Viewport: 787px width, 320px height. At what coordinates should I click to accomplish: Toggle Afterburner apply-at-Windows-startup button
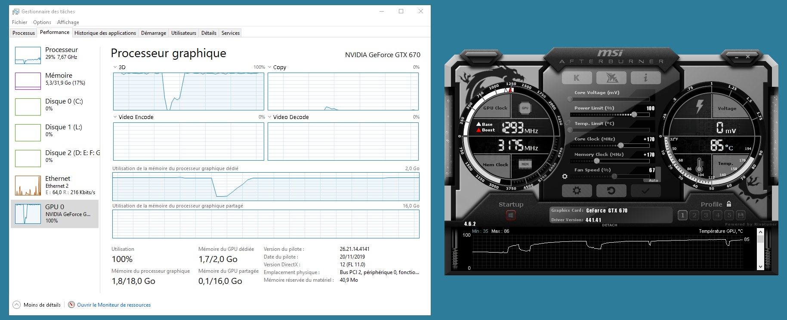(x=511, y=215)
